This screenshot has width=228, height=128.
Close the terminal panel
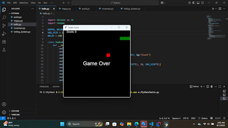(x=224, y=86)
